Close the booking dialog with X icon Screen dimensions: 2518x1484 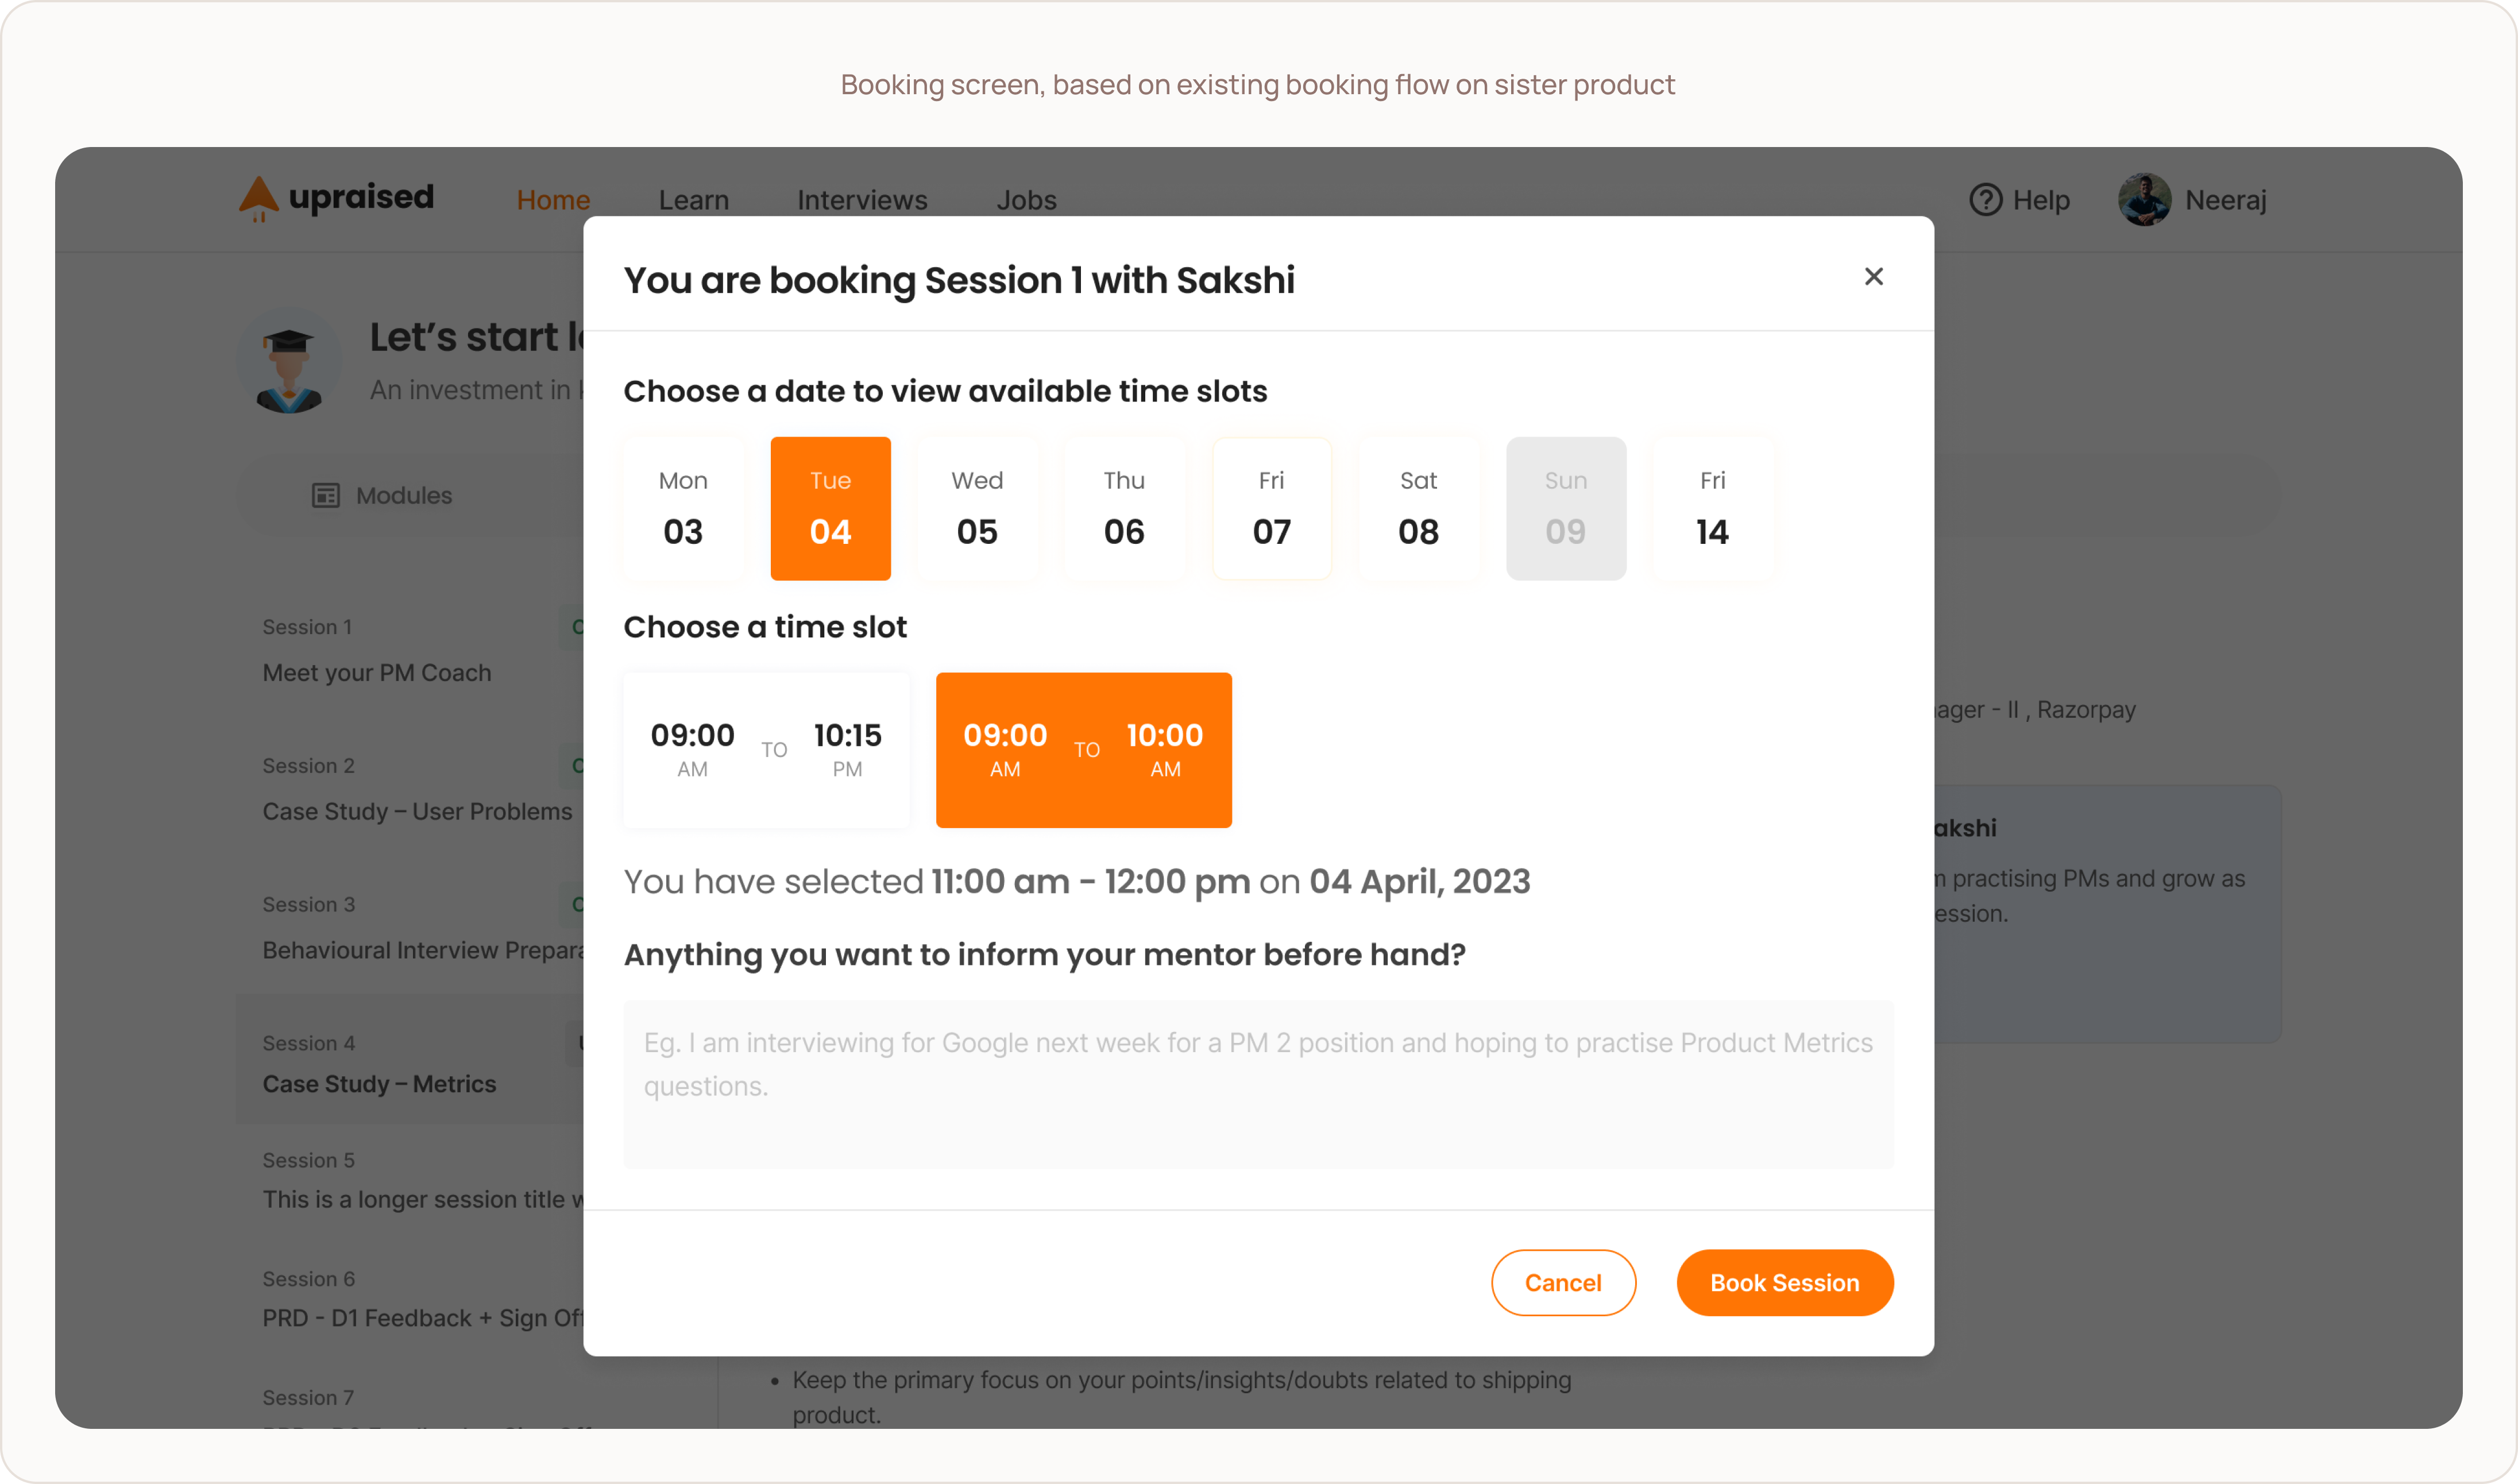tap(1873, 277)
